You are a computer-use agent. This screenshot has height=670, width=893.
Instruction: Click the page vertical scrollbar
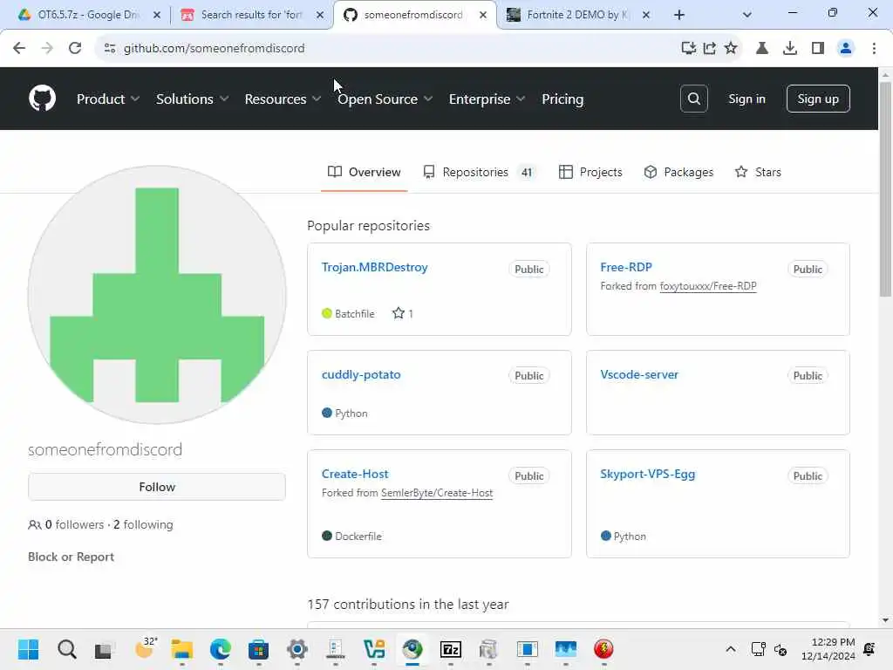click(x=885, y=188)
